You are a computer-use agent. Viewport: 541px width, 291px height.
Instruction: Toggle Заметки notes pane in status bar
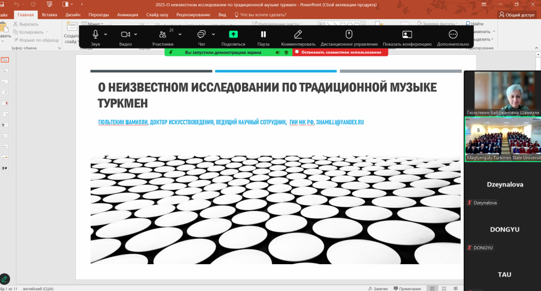point(378,288)
